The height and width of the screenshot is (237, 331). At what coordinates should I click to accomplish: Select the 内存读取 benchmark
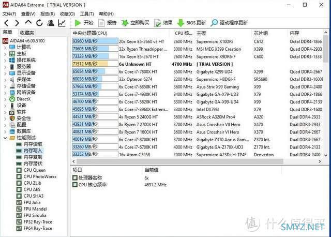coord(33,144)
